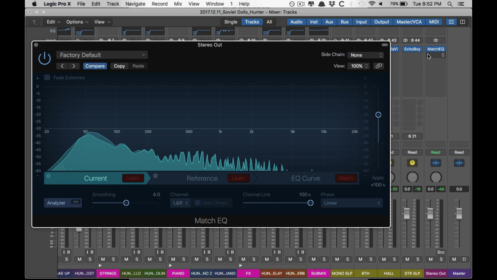
Task: Click the Compare button
Action: [x=95, y=66]
